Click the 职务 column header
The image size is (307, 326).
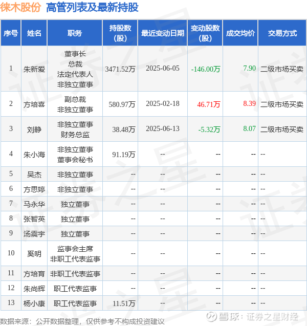coord(75,33)
